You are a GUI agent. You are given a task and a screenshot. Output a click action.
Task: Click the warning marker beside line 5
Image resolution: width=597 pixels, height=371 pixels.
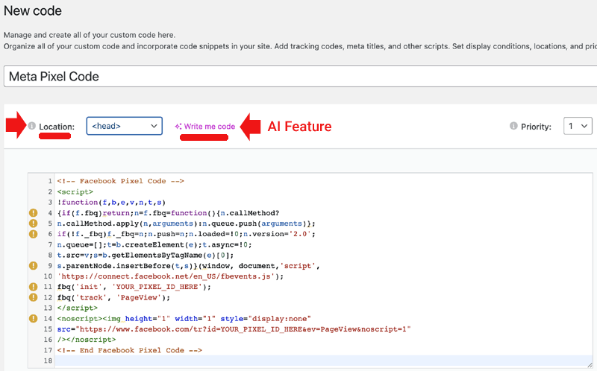33,223
